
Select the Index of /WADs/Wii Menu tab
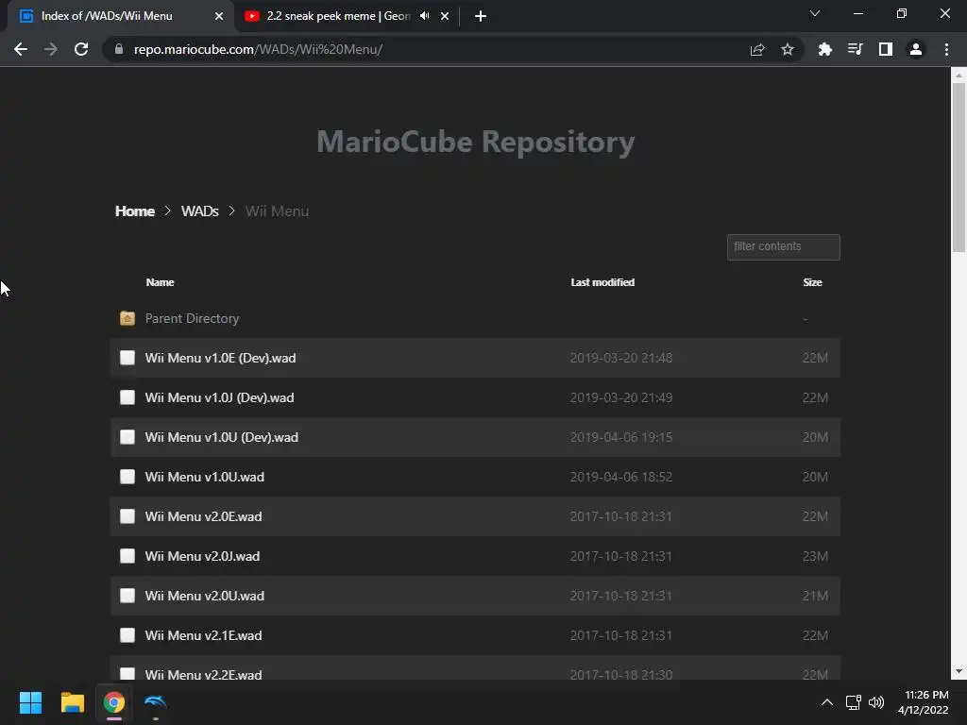coord(107,16)
